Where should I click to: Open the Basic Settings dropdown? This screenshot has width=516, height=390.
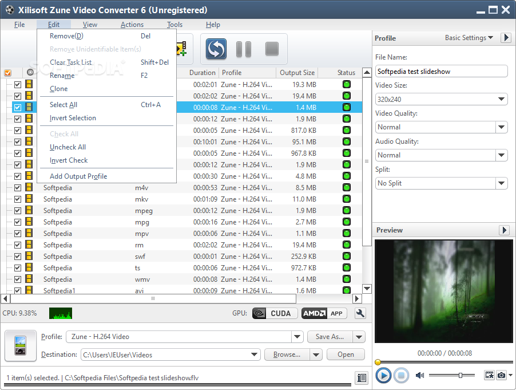click(469, 38)
